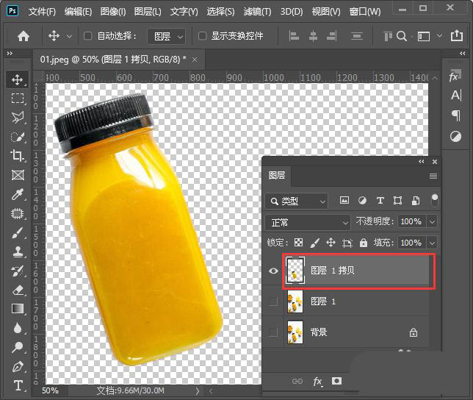This screenshot has height=400, width=473.
Task: Open the 编辑(E) menu
Action: [78, 12]
